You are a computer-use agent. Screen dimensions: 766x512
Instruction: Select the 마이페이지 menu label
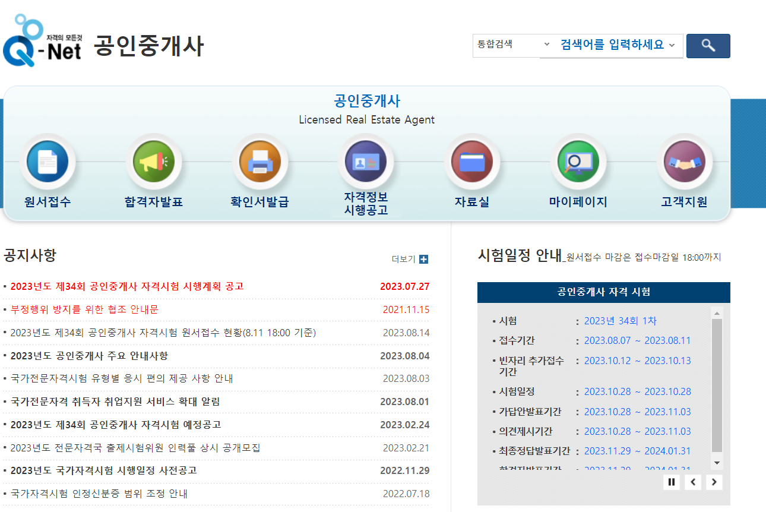[x=578, y=202]
